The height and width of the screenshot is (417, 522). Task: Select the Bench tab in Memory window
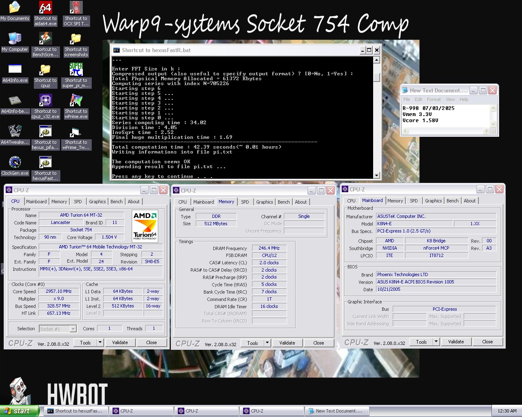[284, 202]
